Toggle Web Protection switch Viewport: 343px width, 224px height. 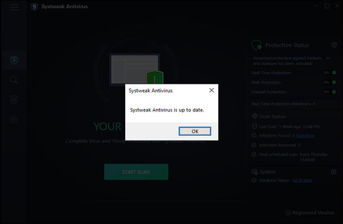(330, 83)
